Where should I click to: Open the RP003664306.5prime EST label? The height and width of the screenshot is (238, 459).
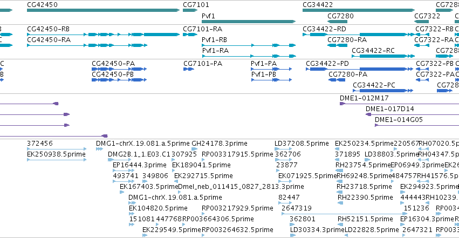point(218,219)
